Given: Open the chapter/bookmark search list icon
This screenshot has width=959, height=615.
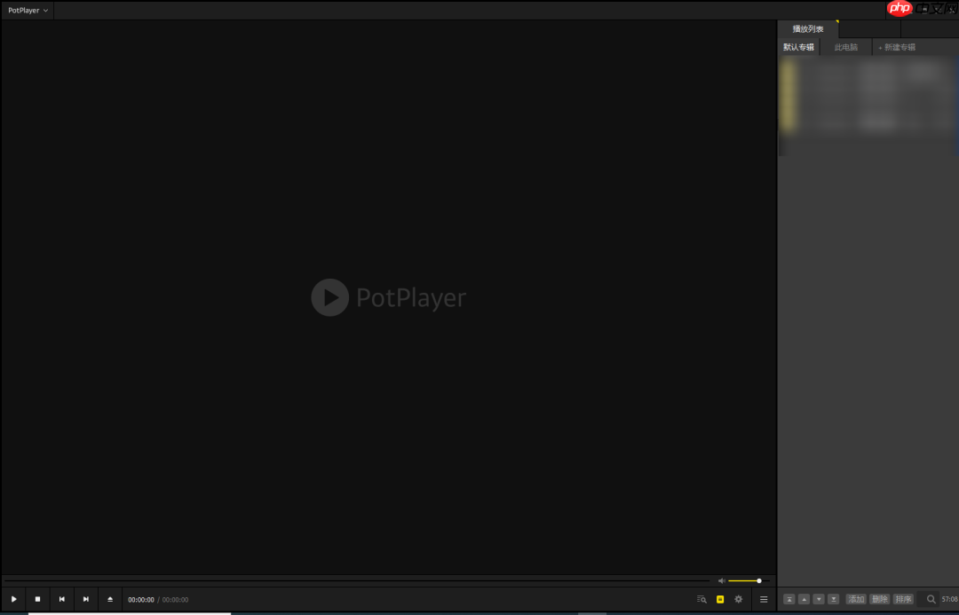Looking at the screenshot, I should point(701,599).
